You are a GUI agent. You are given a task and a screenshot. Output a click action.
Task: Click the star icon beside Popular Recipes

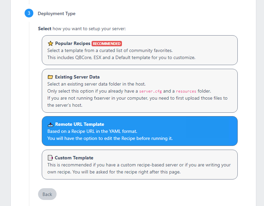click(x=51, y=44)
